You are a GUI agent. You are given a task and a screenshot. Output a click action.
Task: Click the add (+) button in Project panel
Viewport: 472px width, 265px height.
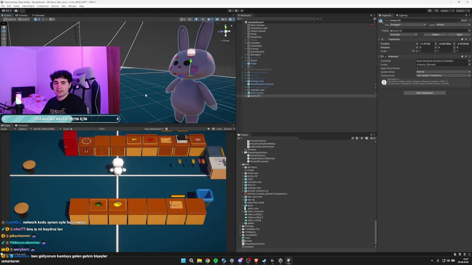[x=239, y=138]
